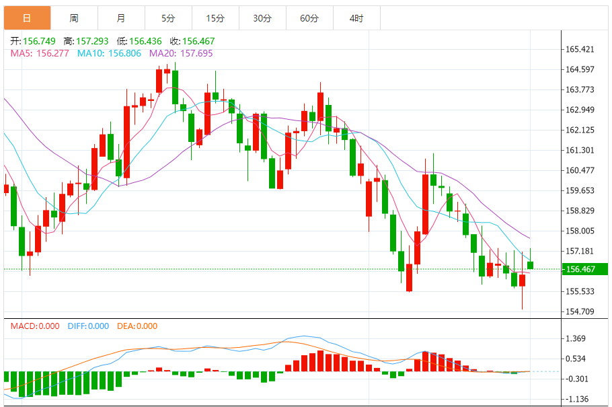The image size is (612, 407).
Task: Click the MA20 indicator label
Action: click(181, 53)
